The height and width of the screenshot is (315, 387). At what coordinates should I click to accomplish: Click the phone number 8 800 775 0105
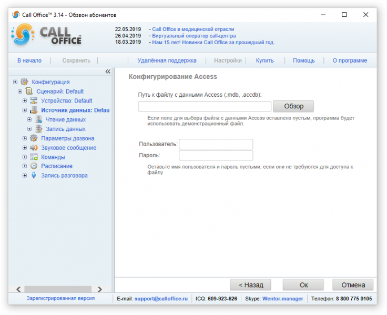[354, 299]
